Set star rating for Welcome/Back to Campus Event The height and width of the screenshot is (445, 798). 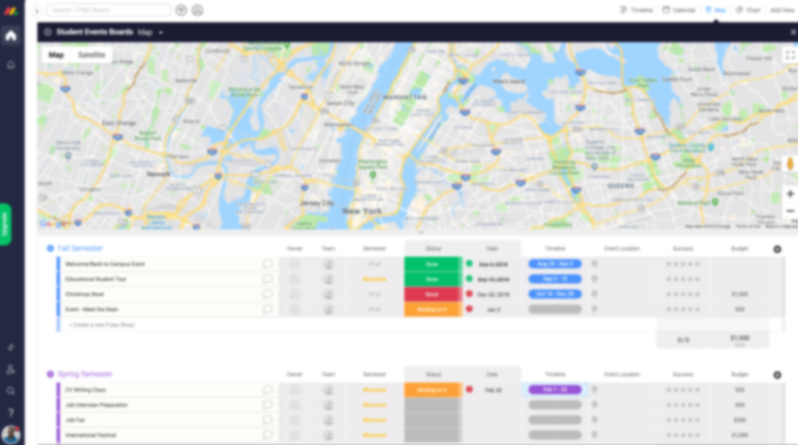[x=683, y=264]
